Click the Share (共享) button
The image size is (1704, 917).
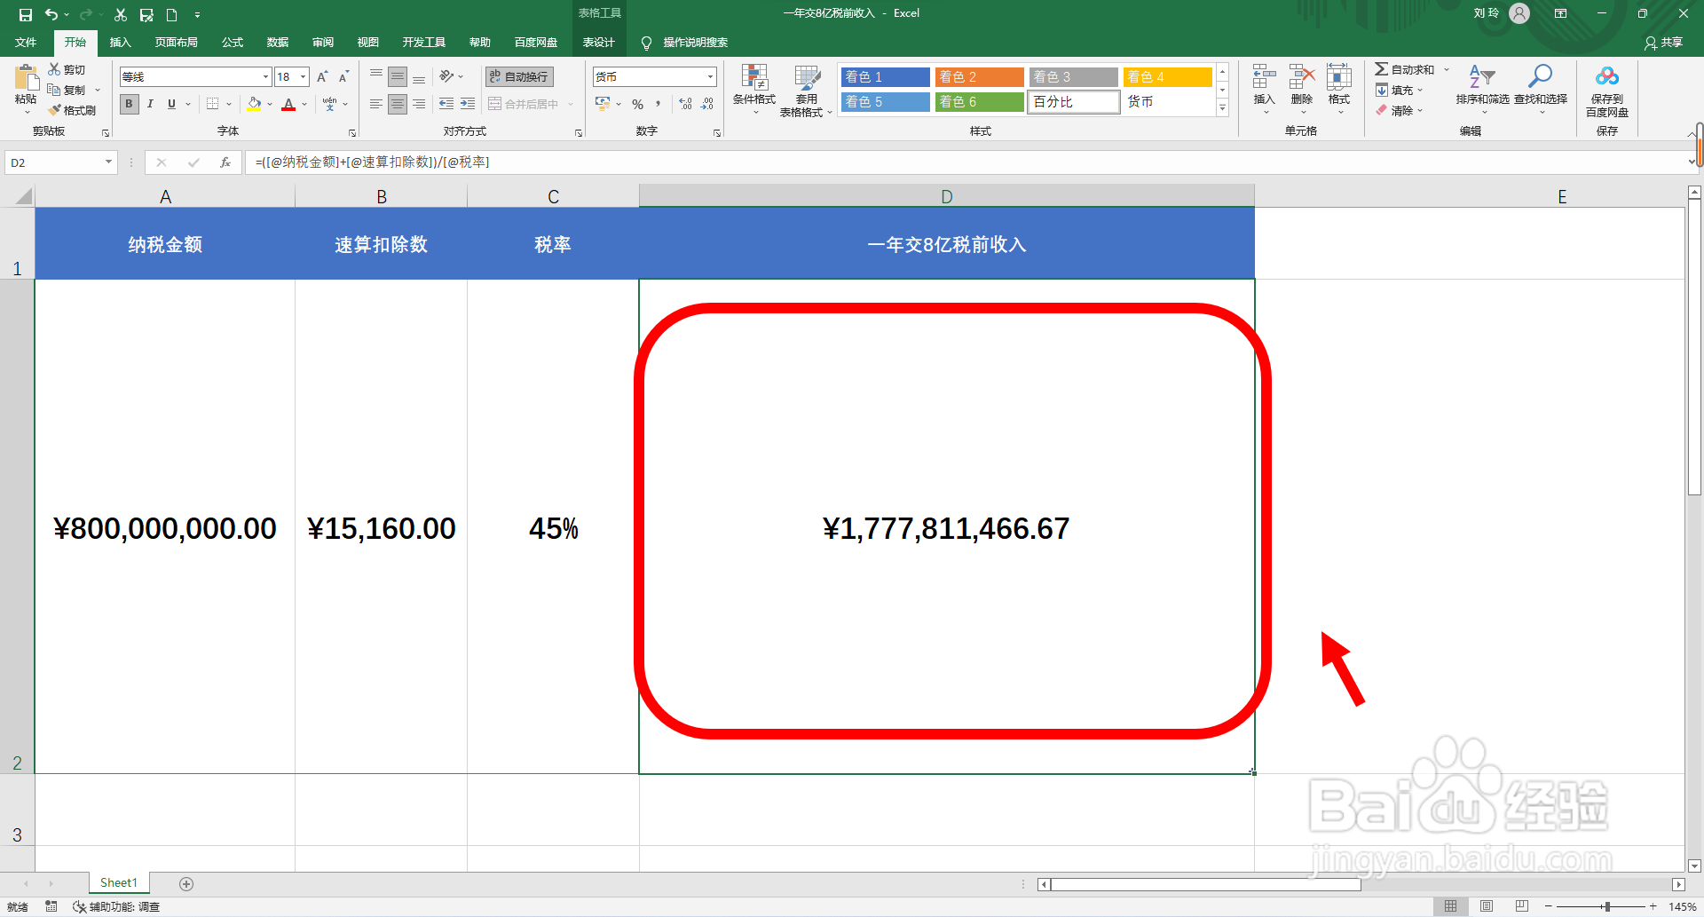click(x=1663, y=43)
